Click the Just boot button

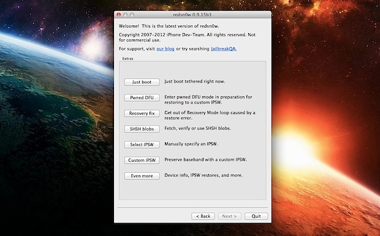click(x=142, y=82)
